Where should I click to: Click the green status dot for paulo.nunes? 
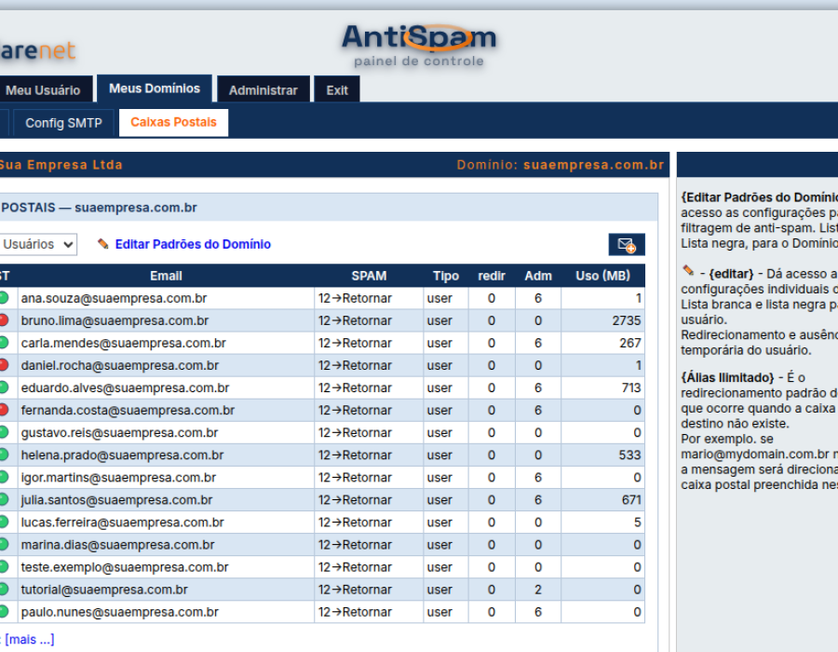3,612
